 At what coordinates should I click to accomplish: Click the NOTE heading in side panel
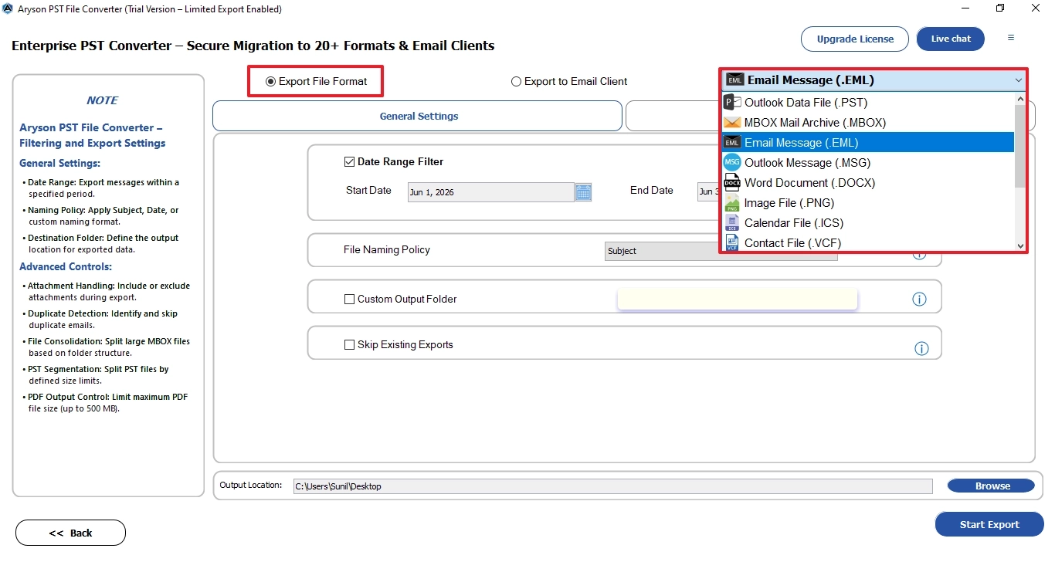(x=102, y=100)
